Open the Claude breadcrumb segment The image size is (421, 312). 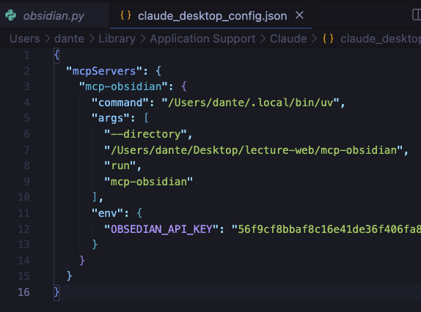click(288, 39)
